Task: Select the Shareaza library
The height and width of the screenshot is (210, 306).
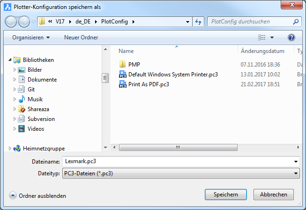Action: click(39, 109)
